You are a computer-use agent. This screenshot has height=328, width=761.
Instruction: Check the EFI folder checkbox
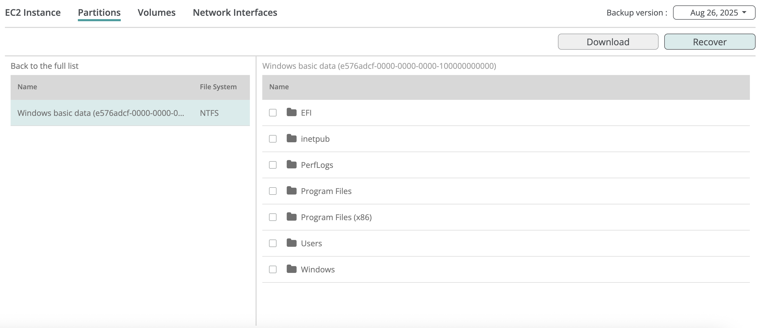click(x=273, y=113)
